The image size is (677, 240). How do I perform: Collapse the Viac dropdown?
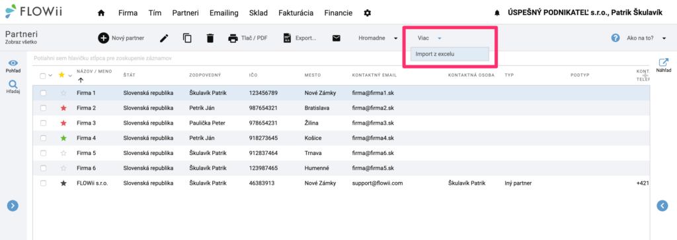coord(430,38)
